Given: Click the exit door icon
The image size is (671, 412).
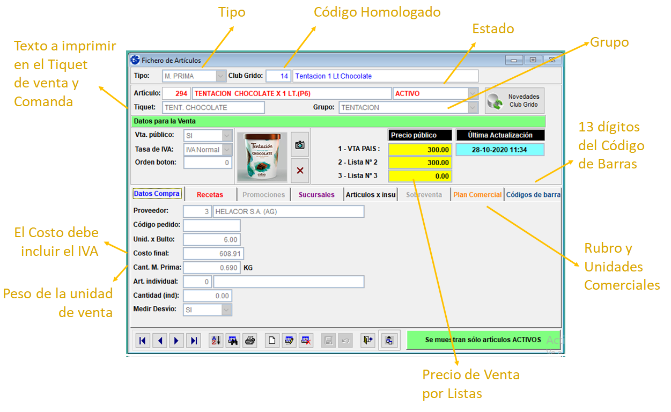Looking at the screenshot, I should pyautogui.click(x=367, y=341).
